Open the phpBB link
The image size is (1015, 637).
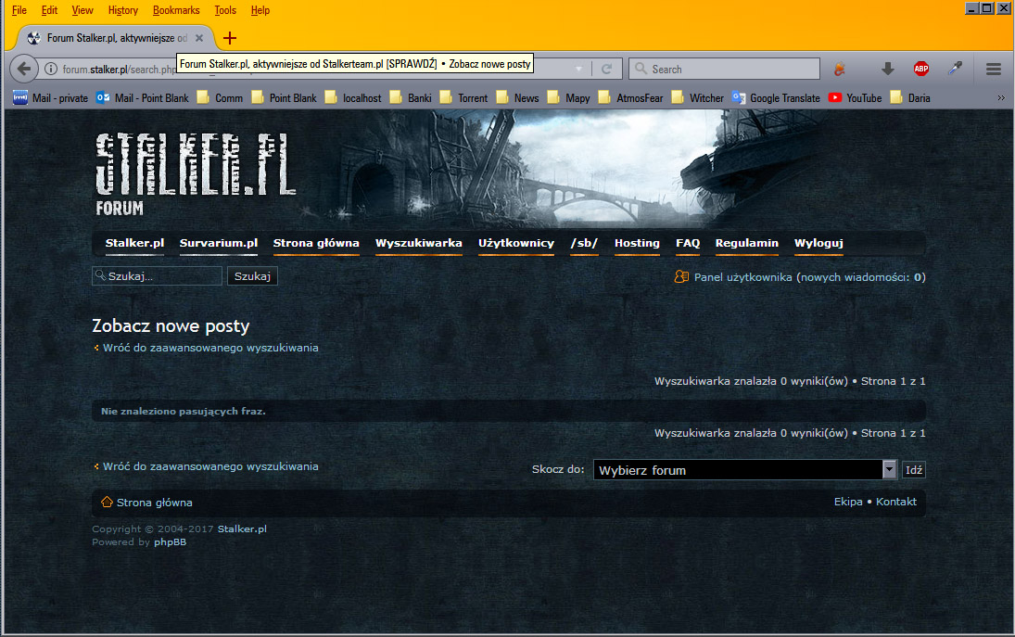(x=171, y=542)
